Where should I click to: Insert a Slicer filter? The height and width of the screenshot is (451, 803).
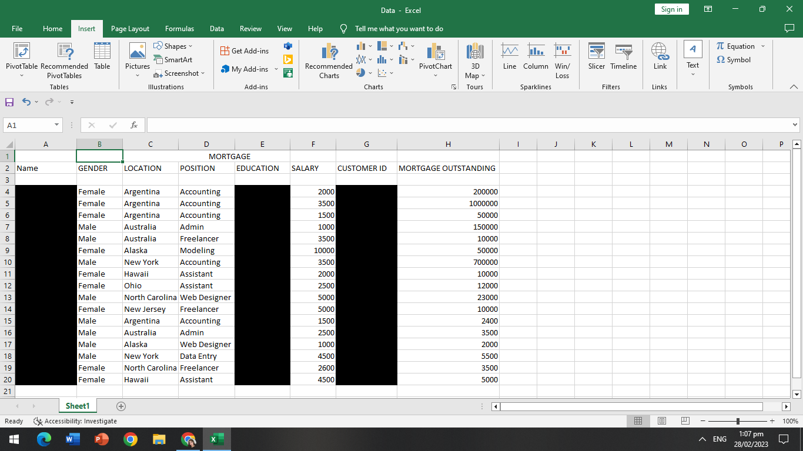[597, 56]
